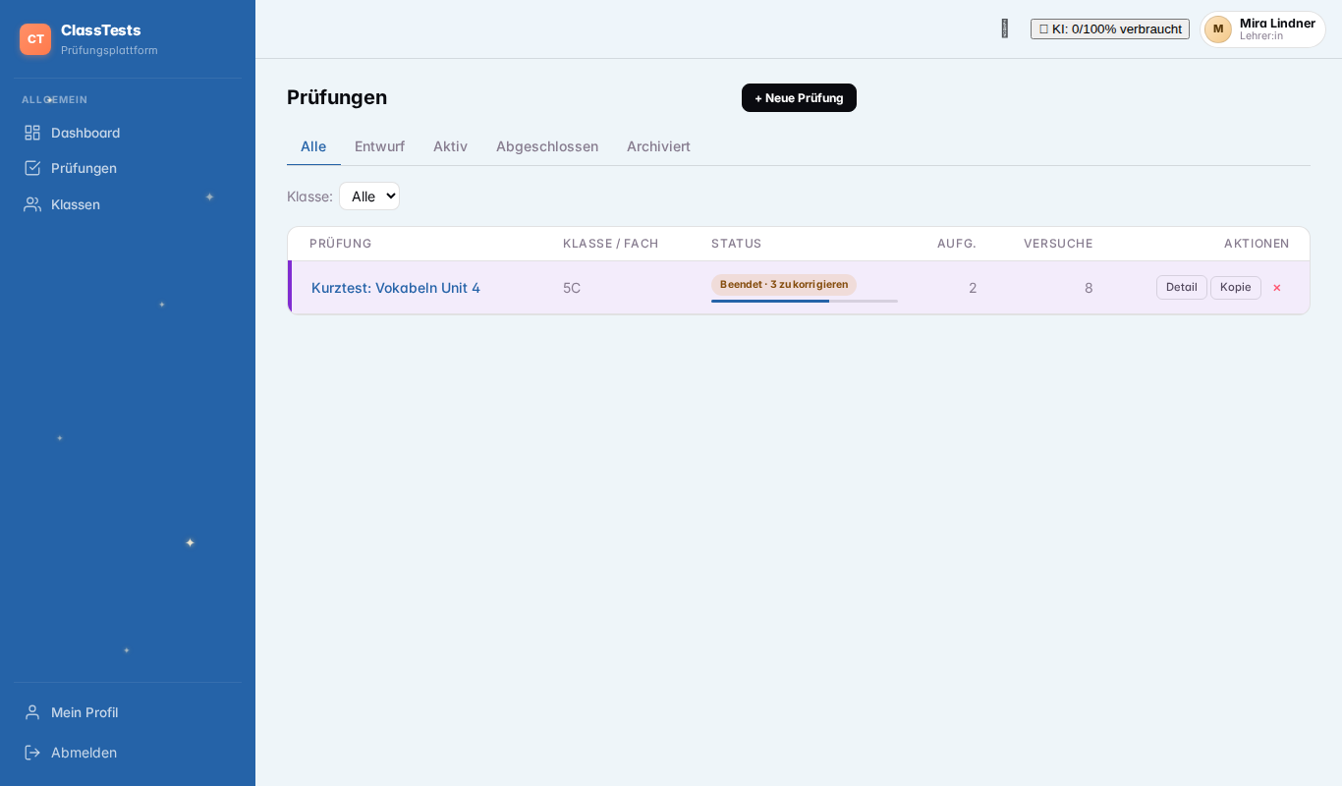Click the small narrow icon beside the KI button
1342x786 pixels.
coord(1004,28)
